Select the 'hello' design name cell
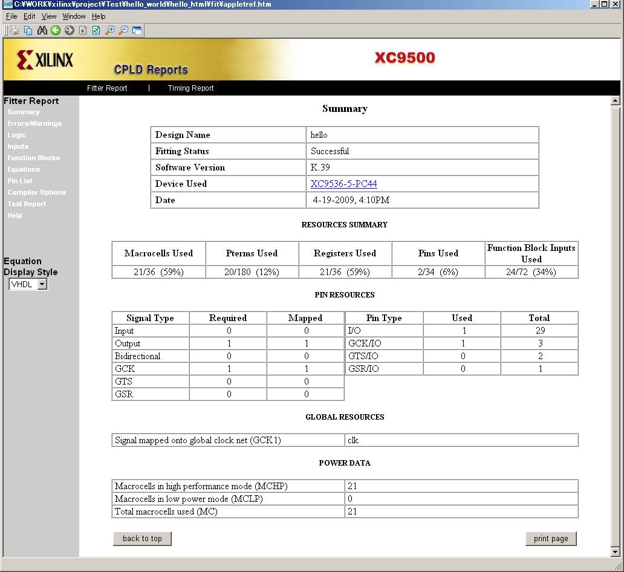The width and height of the screenshot is (624, 572). [x=422, y=135]
